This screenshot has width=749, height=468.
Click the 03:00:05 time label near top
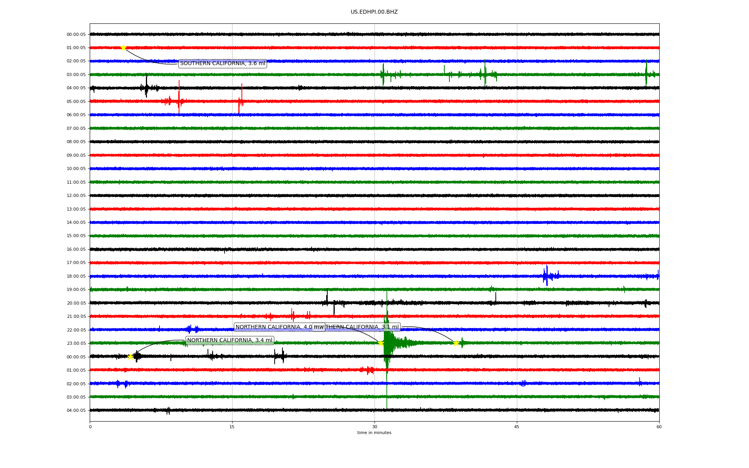pyautogui.click(x=76, y=74)
